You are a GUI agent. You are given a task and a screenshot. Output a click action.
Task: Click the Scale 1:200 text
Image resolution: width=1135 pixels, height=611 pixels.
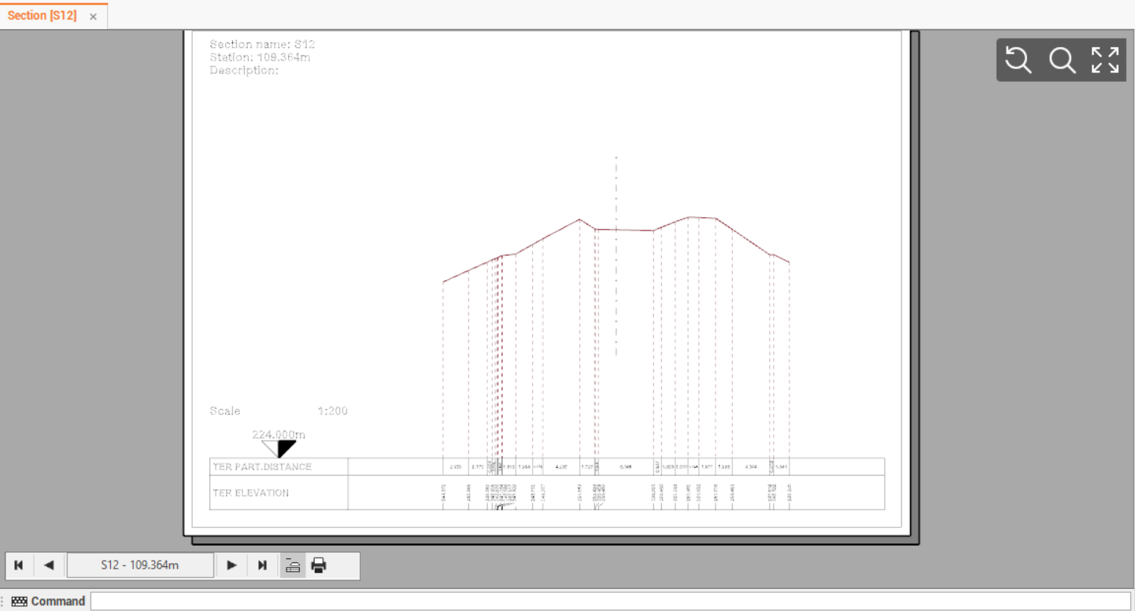click(x=278, y=411)
